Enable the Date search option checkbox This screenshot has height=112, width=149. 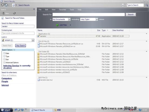4,53
